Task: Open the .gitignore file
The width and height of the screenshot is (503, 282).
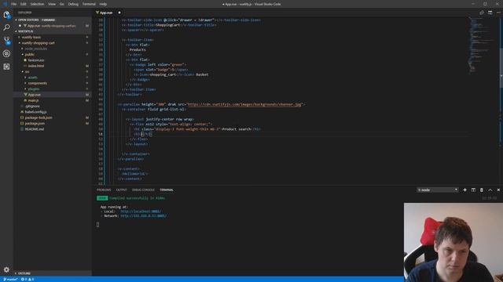Action: tap(32, 107)
